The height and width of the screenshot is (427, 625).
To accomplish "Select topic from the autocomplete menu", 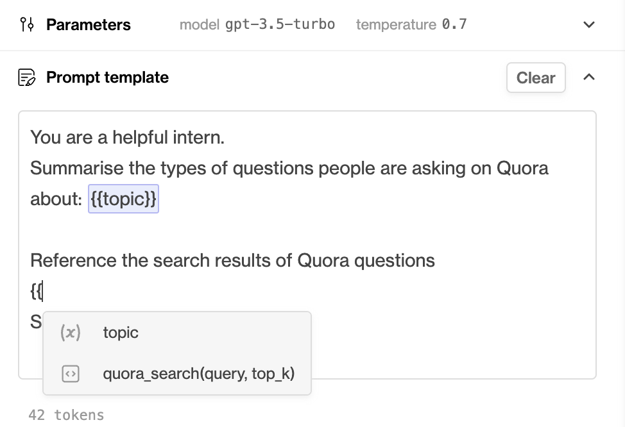I will click(x=177, y=333).
